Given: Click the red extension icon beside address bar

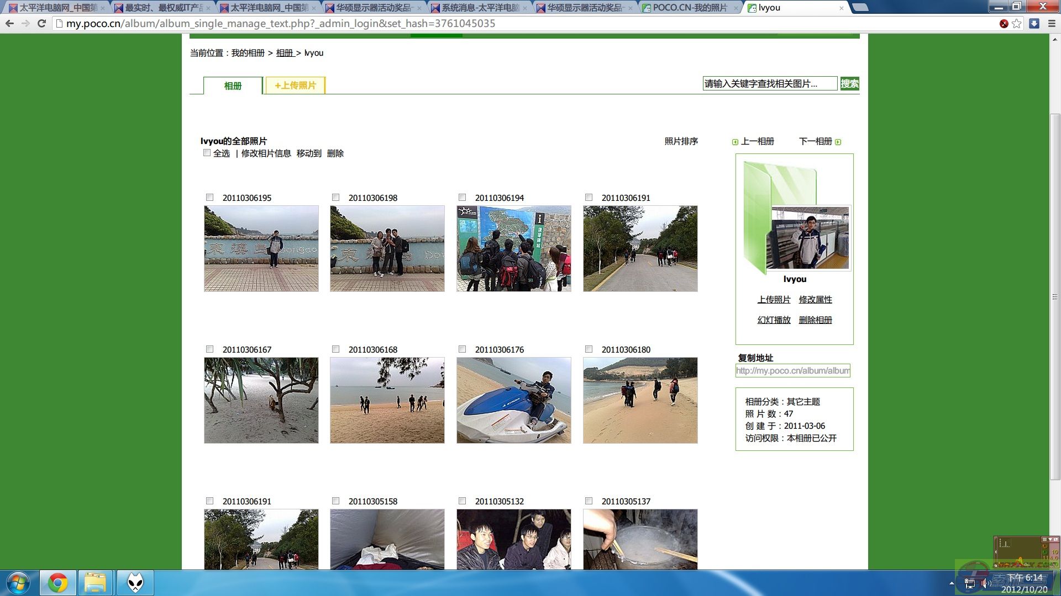Looking at the screenshot, I should click(1003, 23).
